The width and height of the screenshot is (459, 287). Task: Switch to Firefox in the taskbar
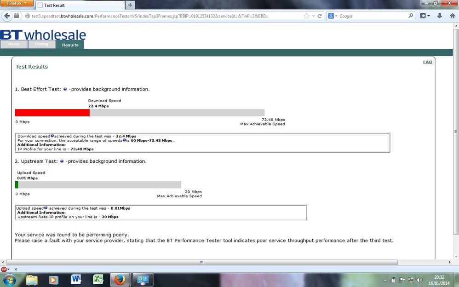[120, 280]
